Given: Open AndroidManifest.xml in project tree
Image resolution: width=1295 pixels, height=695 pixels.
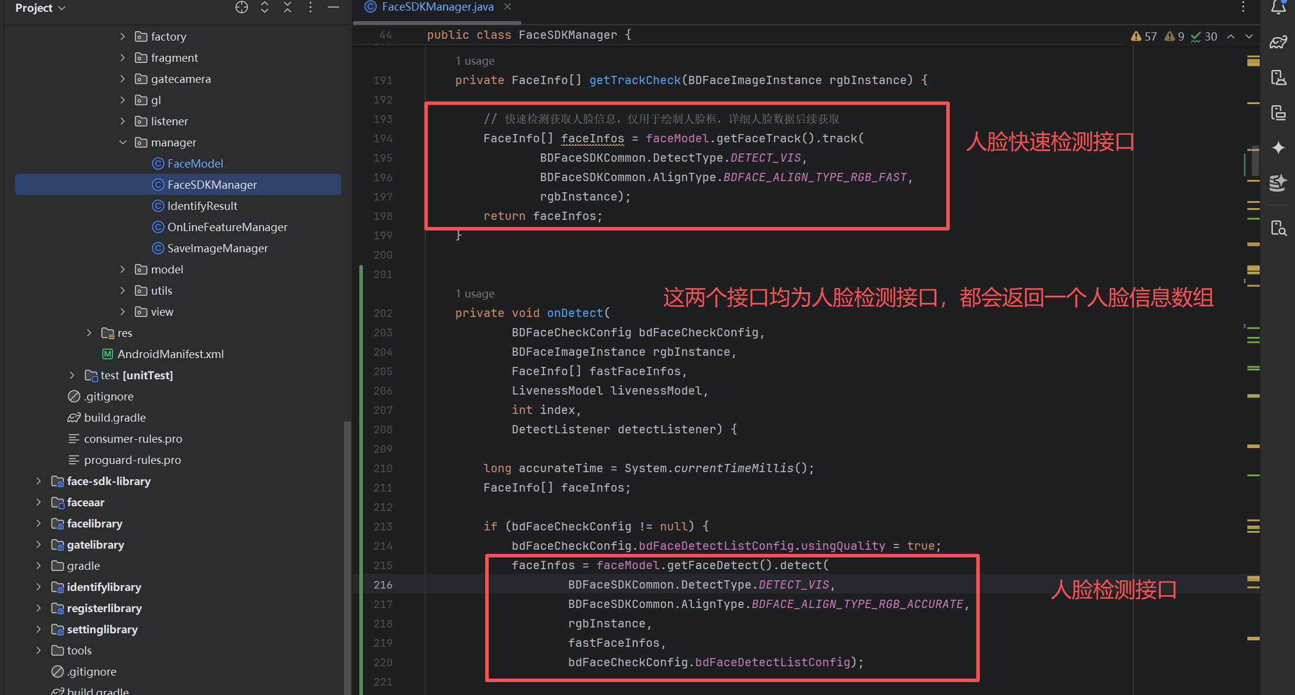Looking at the screenshot, I should pyautogui.click(x=170, y=354).
